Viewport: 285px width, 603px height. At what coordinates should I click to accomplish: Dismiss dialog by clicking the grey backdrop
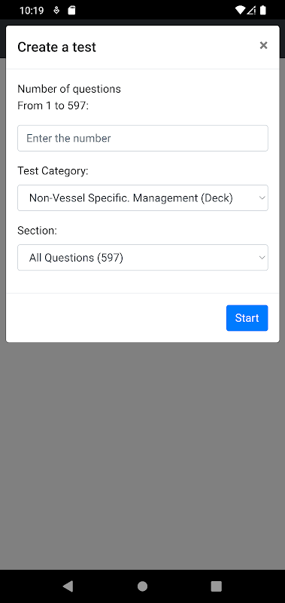[142, 454]
